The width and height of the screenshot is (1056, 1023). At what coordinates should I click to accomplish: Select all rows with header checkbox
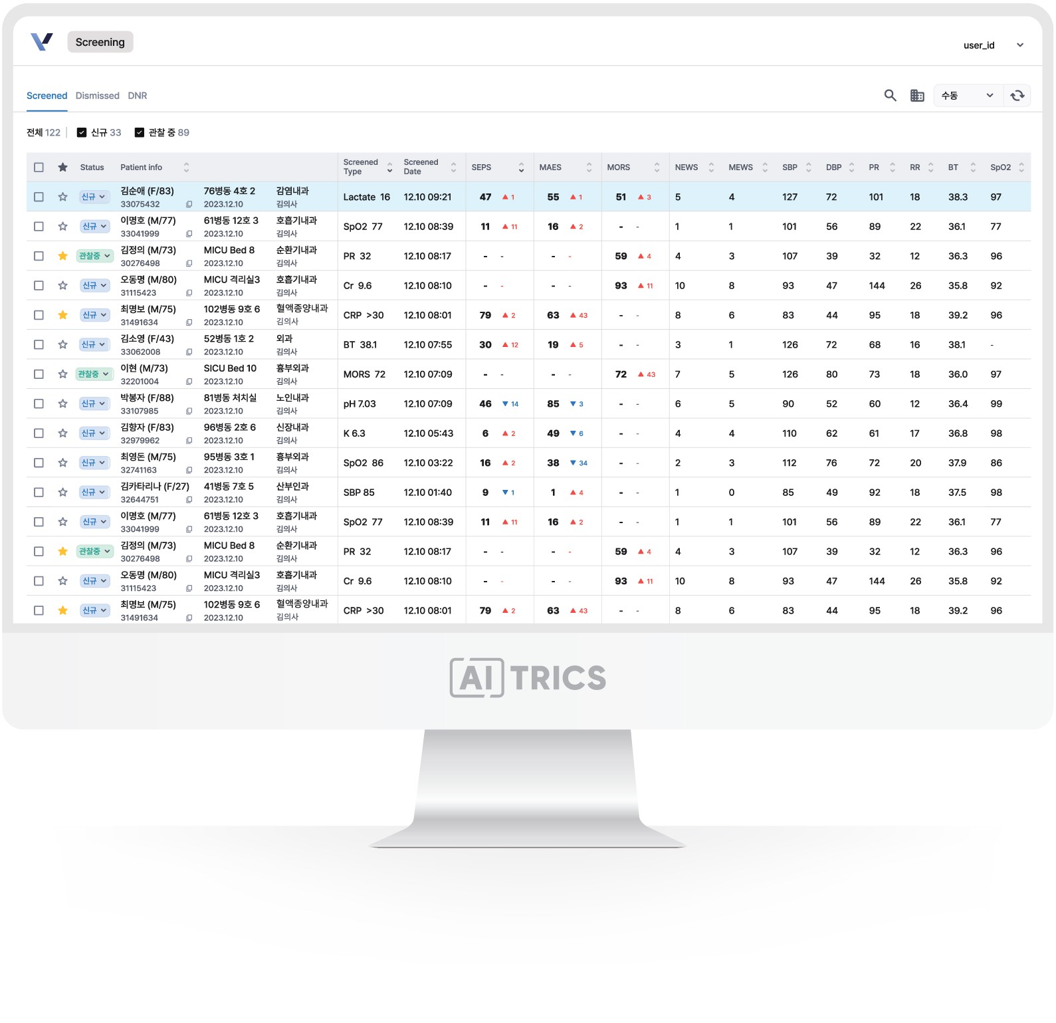click(39, 168)
